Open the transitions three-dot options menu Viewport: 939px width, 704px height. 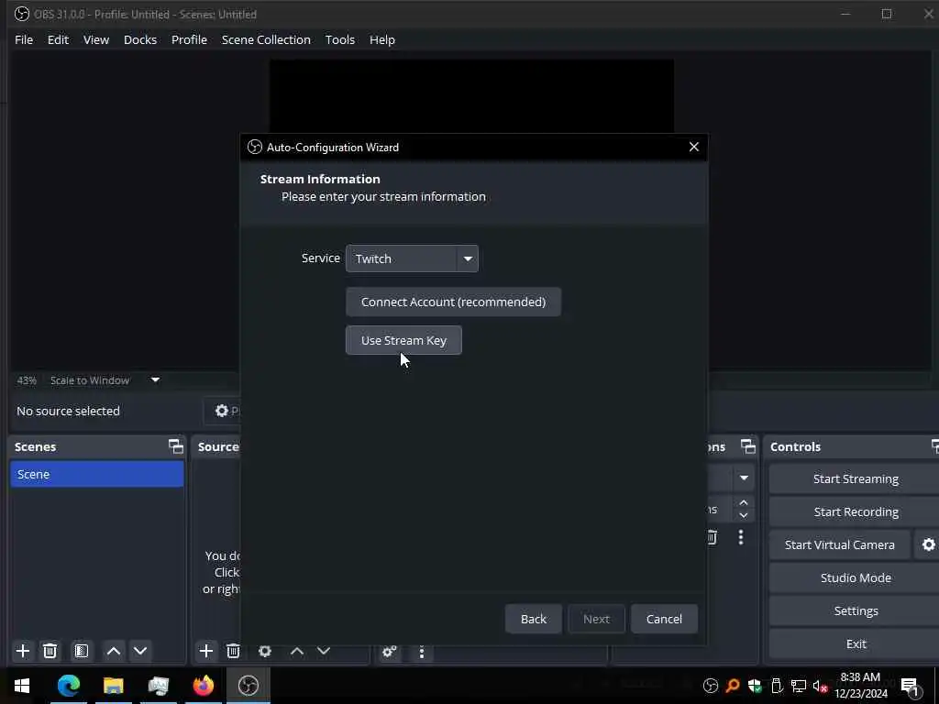pyautogui.click(x=741, y=537)
